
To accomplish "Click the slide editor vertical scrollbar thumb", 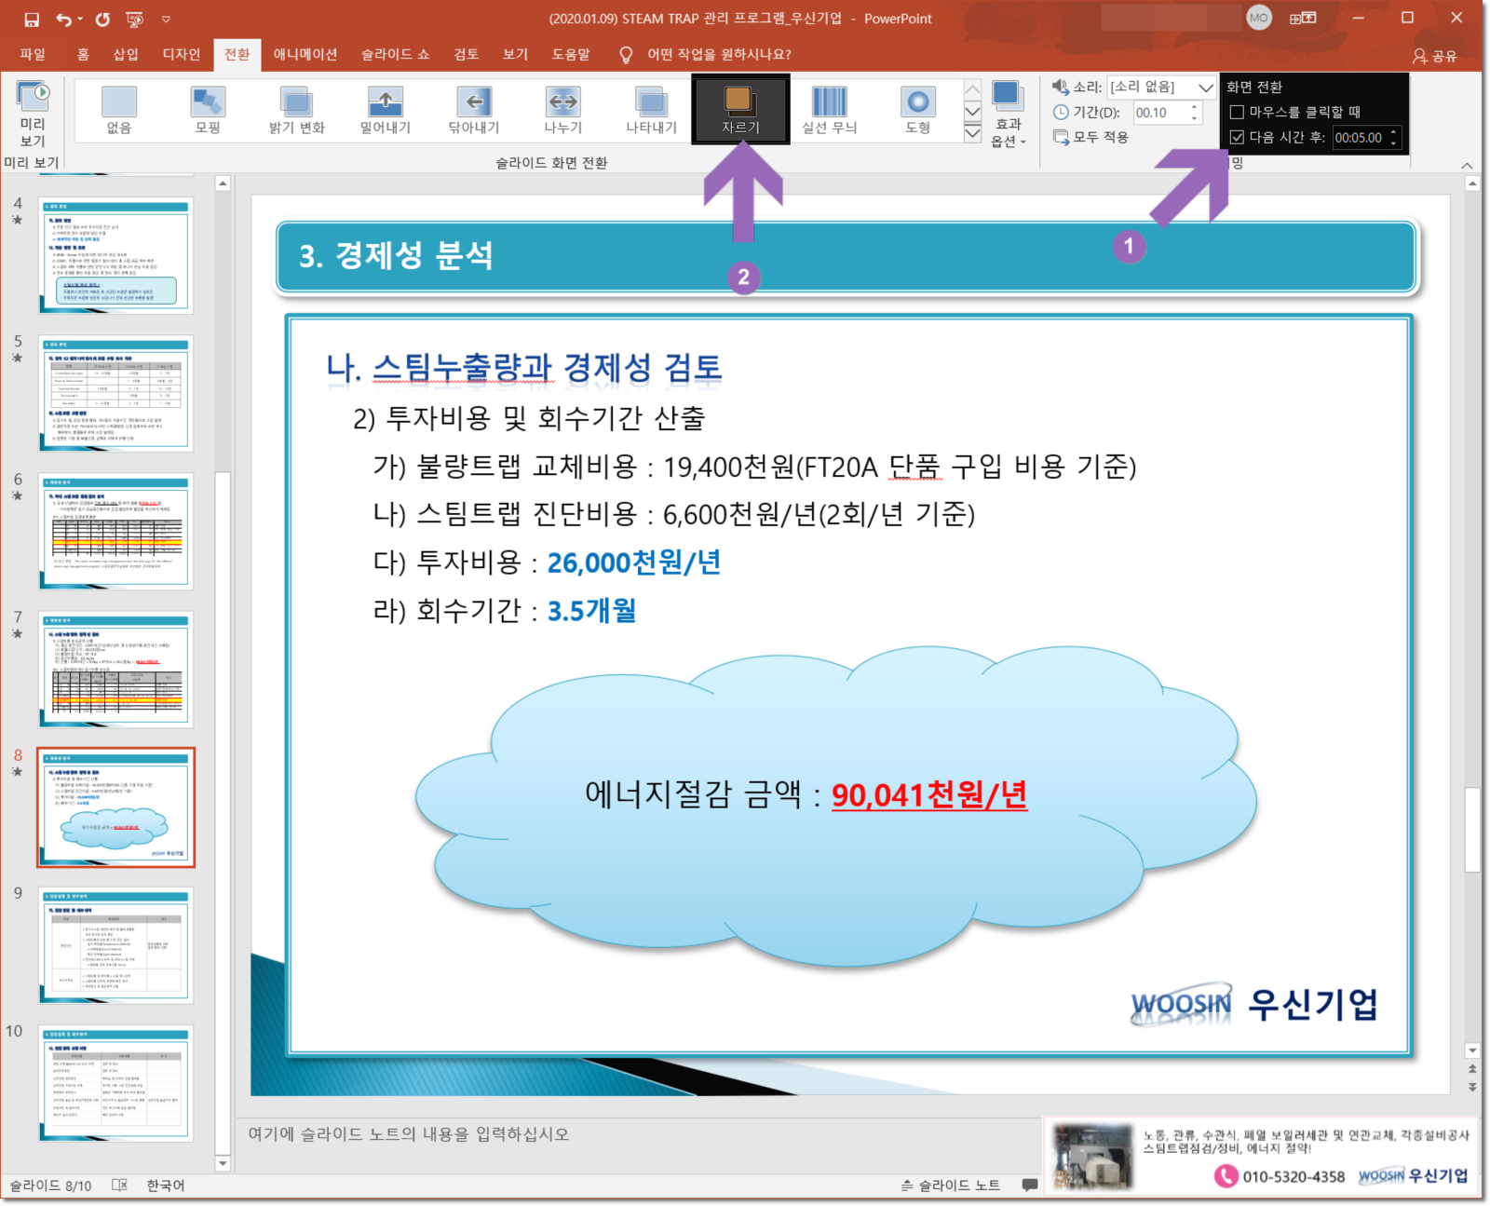I will pos(1472,830).
